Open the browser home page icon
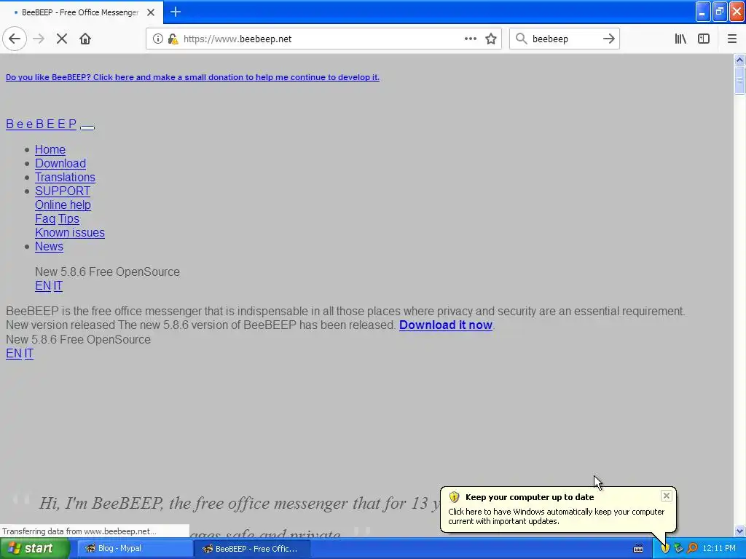The height and width of the screenshot is (559, 746). [x=85, y=39]
